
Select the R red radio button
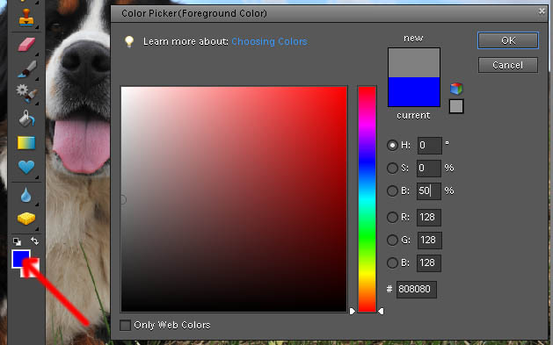point(392,217)
